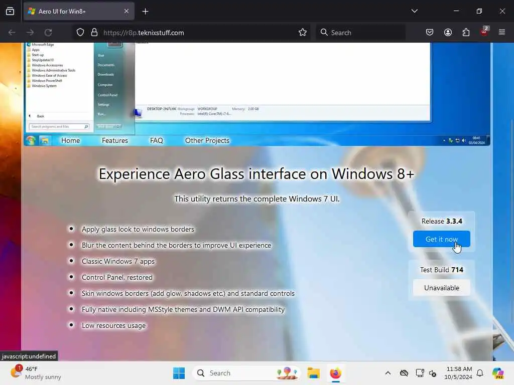The width and height of the screenshot is (514, 385).
Task: Open clock and calendar flyout
Action: pos(458,373)
